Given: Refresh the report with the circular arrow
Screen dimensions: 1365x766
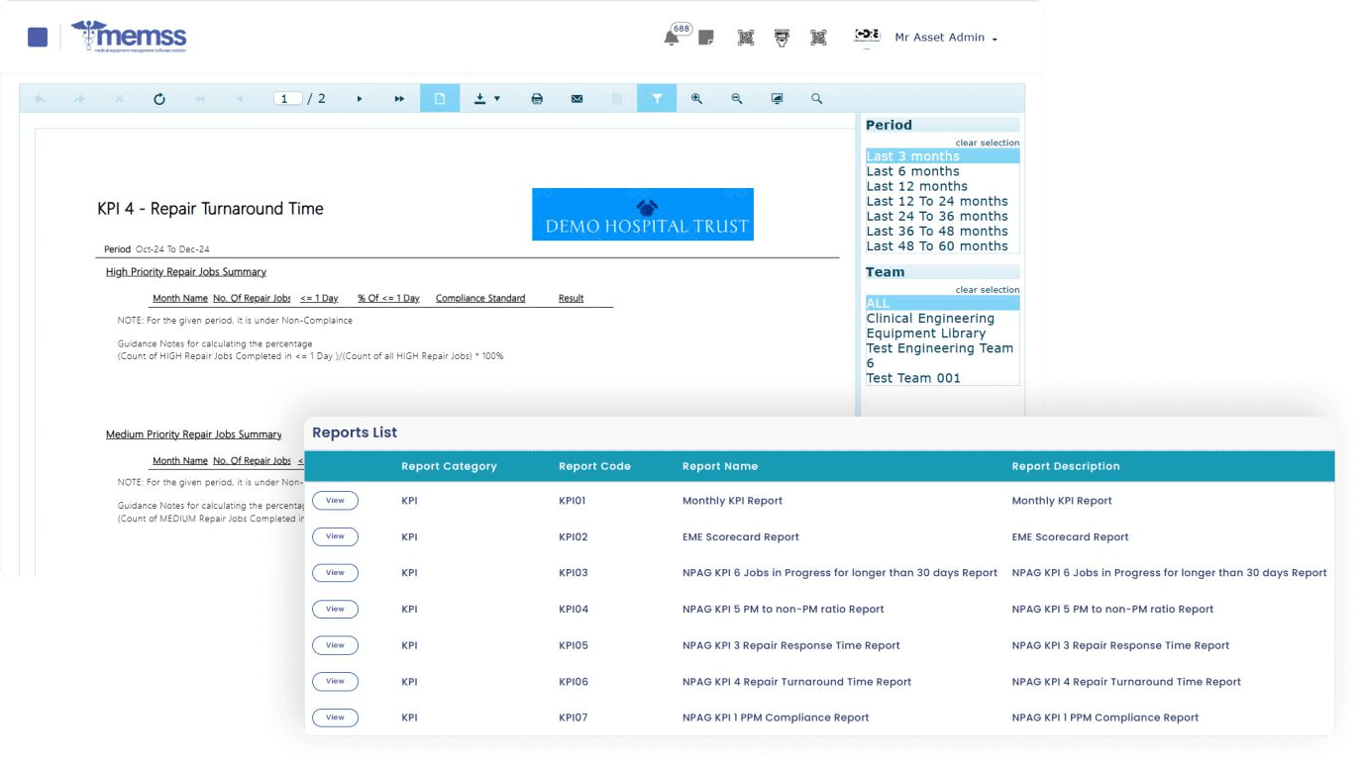Looking at the screenshot, I should 159,99.
